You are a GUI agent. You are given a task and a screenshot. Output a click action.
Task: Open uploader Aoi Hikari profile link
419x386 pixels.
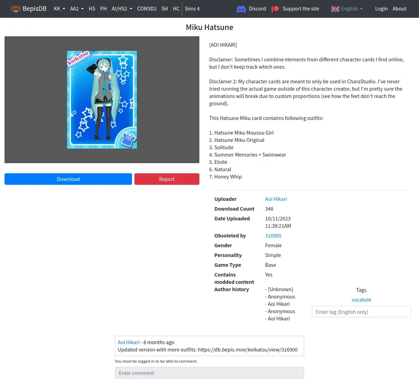[x=276, y=199]
